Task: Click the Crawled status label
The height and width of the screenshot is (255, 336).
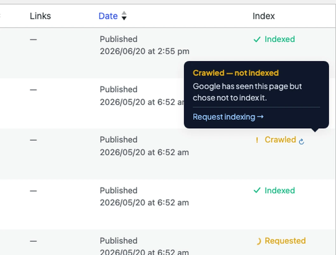Action: pyautogui.click(x=280, y=140)
